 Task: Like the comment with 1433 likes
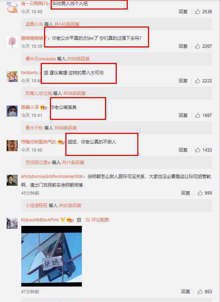click(198, 150)
